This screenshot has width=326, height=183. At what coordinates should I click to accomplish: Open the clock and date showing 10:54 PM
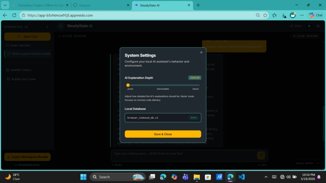[x=308, y=177]
